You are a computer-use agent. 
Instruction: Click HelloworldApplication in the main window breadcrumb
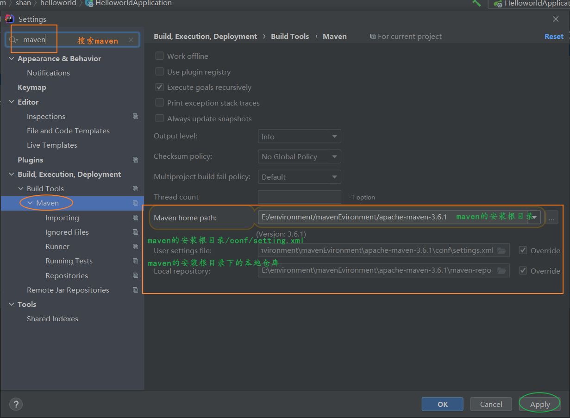(x=133, y=3)
